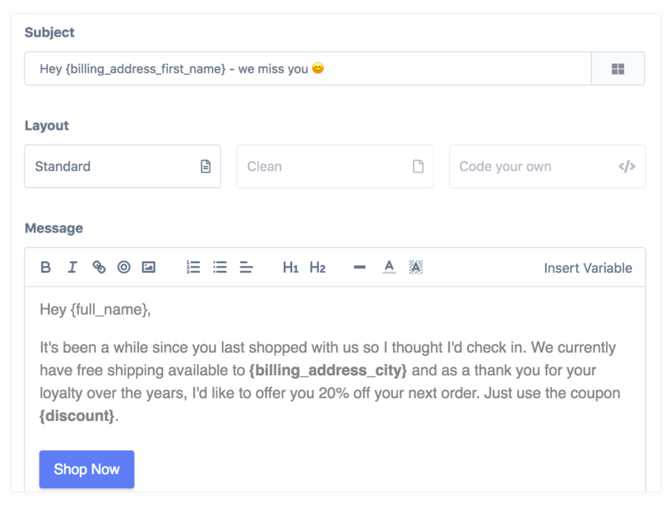Create a bulleted list

click(x=220, y=267)
